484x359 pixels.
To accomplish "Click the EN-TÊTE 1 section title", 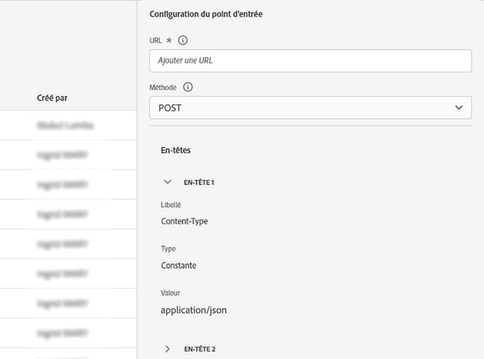I will pos(199,182).
